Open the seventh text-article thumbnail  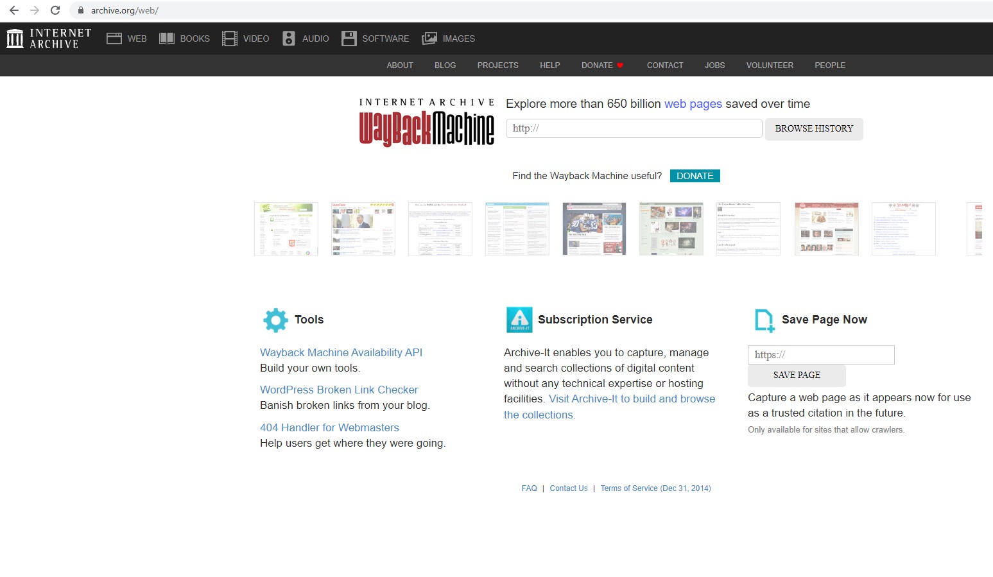click(x=748, y=229)
